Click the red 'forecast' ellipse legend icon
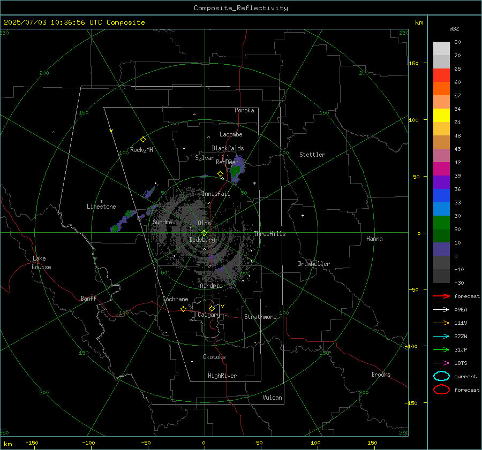Screen dimensions: 482x450 click(441, 390)
